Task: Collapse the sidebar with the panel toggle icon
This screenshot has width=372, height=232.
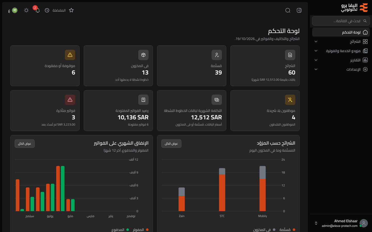Action: (x=299, y=10)
